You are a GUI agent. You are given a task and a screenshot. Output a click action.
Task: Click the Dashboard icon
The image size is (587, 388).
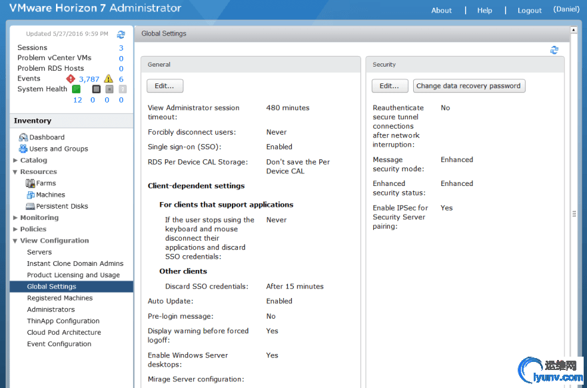23,137
